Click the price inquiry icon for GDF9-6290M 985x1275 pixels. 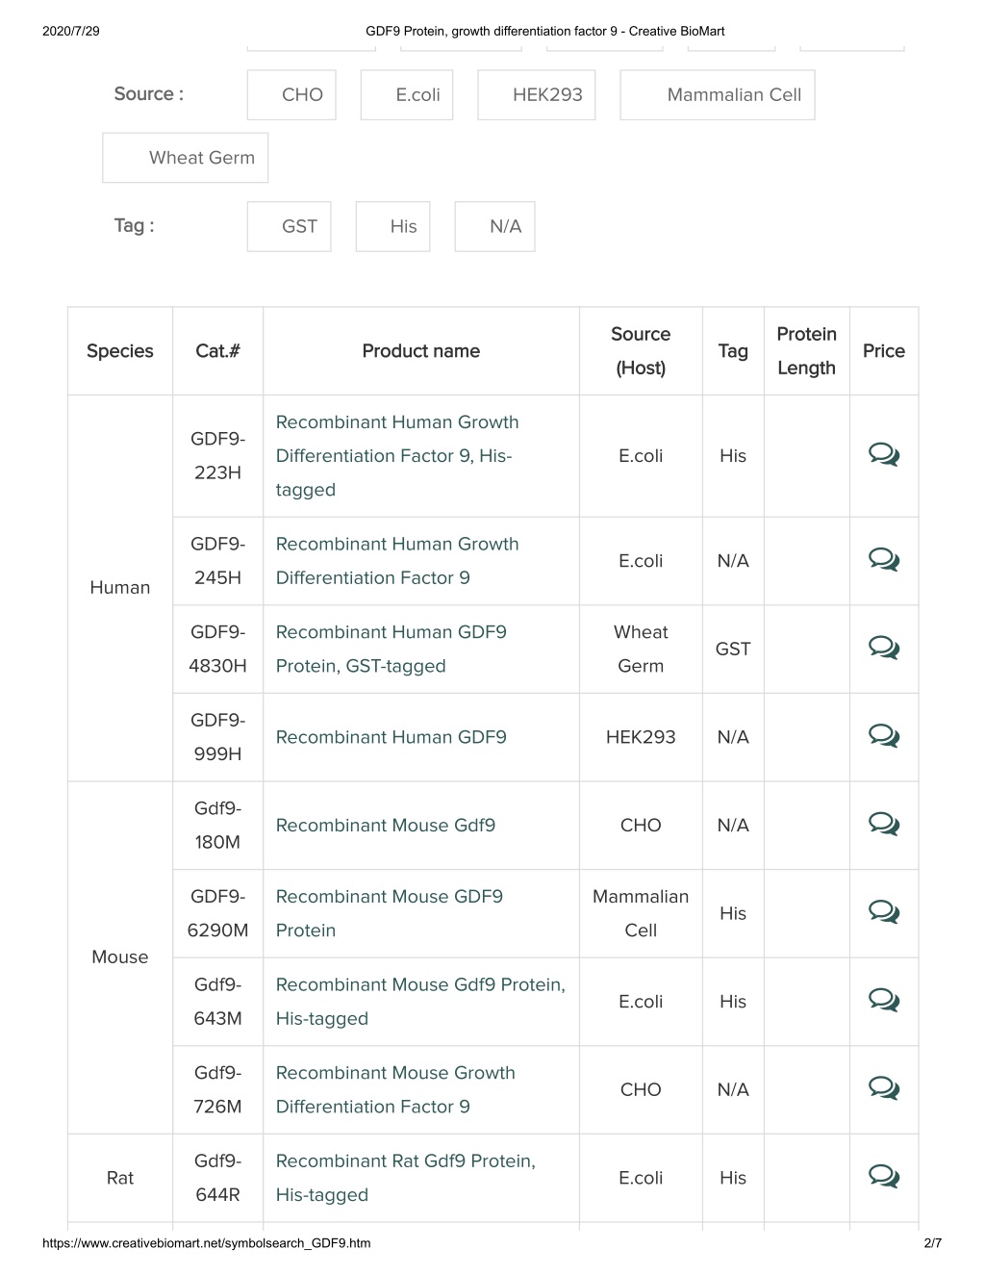tap(883, 912)
